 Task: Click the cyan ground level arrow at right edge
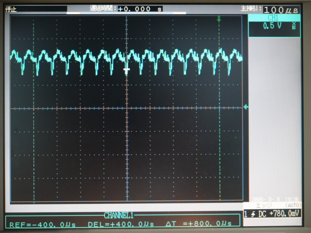[246, 107]
